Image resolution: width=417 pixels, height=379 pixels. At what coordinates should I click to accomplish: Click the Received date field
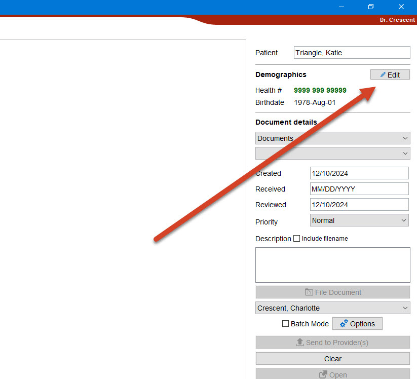pos(359,189)
